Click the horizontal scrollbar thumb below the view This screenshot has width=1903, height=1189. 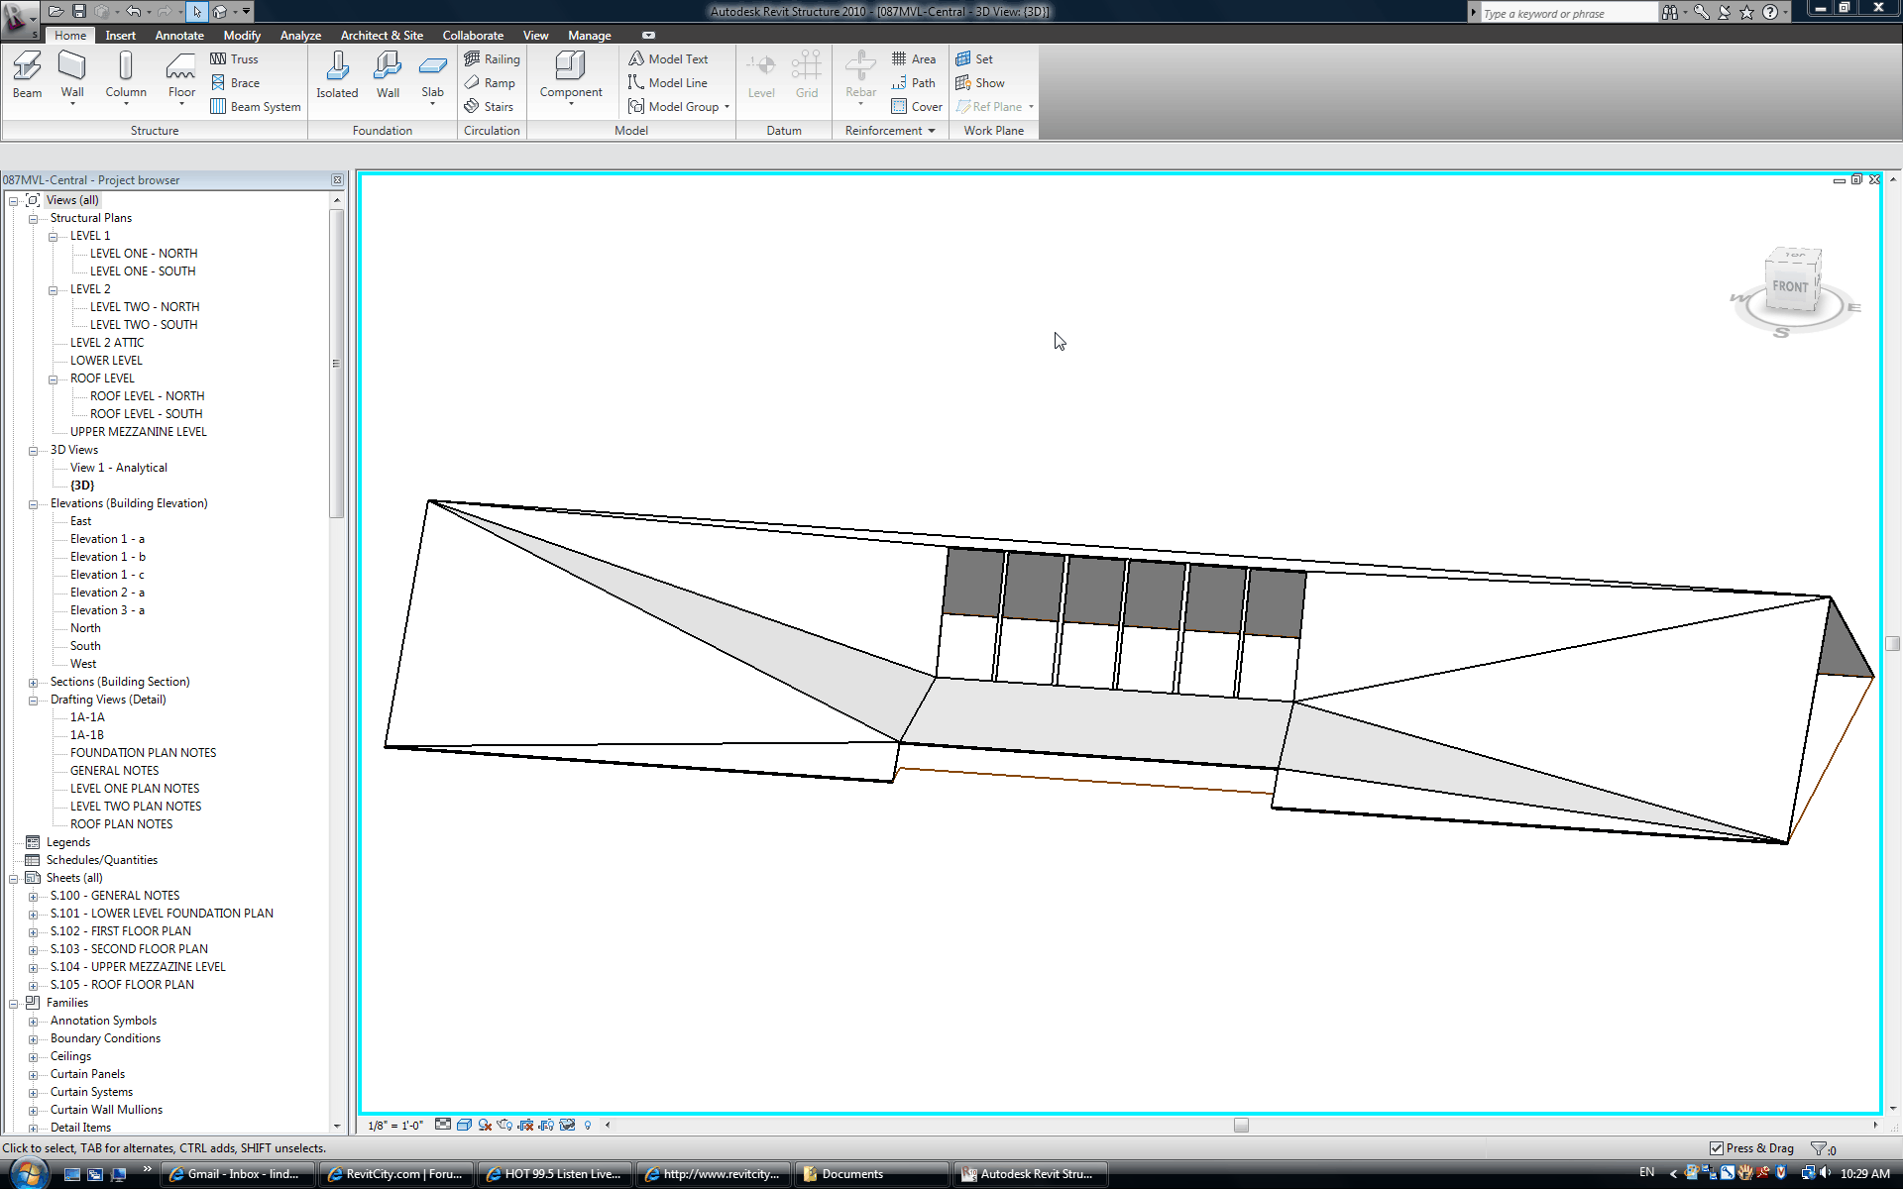[1241, 1126]
